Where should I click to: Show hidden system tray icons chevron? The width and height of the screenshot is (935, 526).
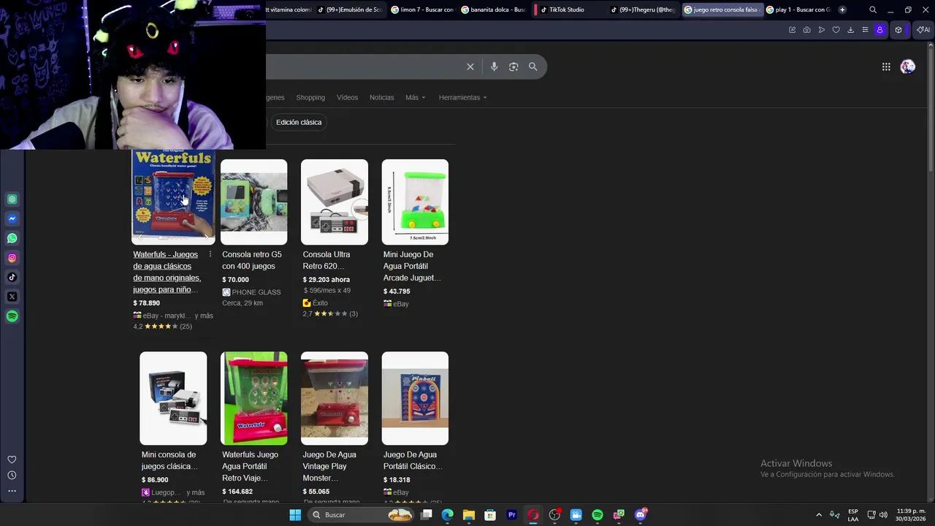(818, 515)
